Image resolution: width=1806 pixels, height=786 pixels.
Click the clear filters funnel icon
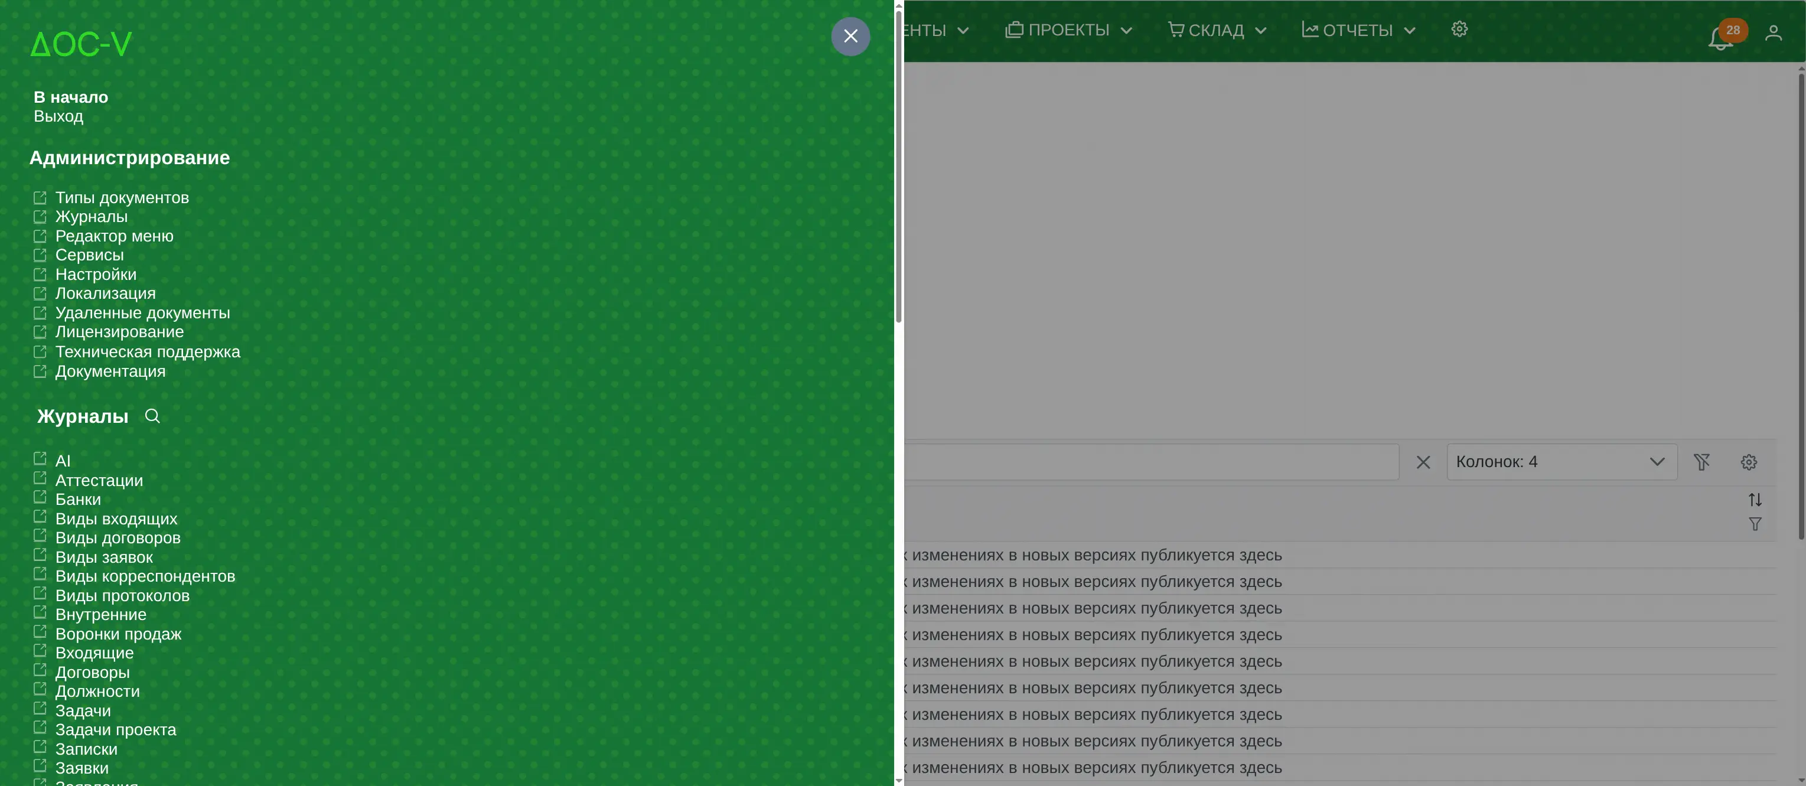point(1701,462)
